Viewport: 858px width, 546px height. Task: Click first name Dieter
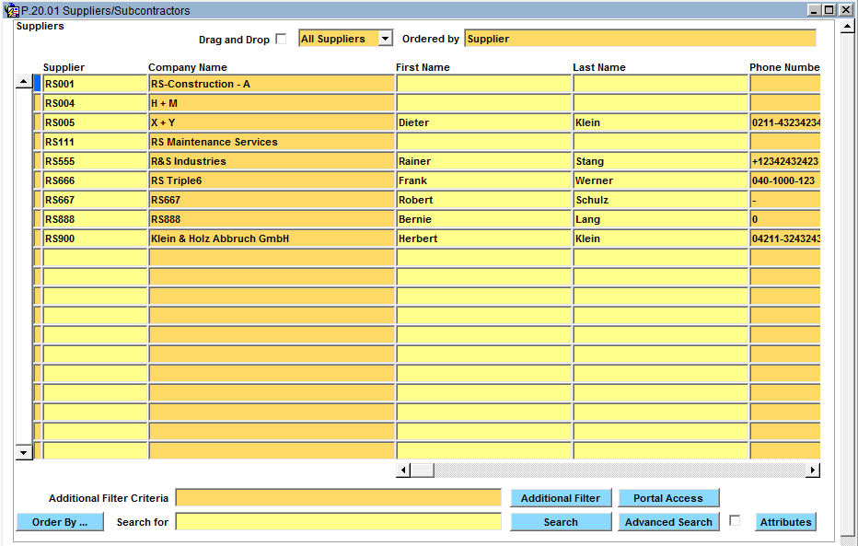[x=483, y=122]
